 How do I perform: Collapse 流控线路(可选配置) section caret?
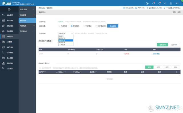click(53, 41)
